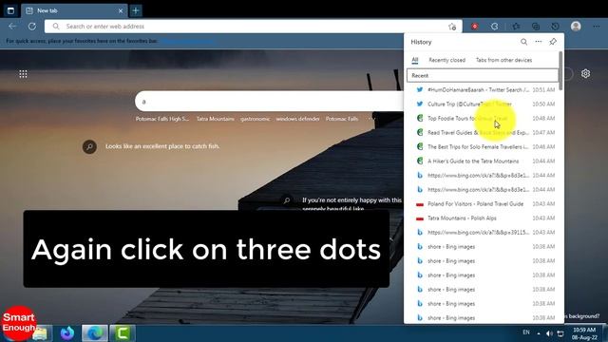Open a new tab with plus button
Viewport: 608px width, 342px height.
(136, 10)
